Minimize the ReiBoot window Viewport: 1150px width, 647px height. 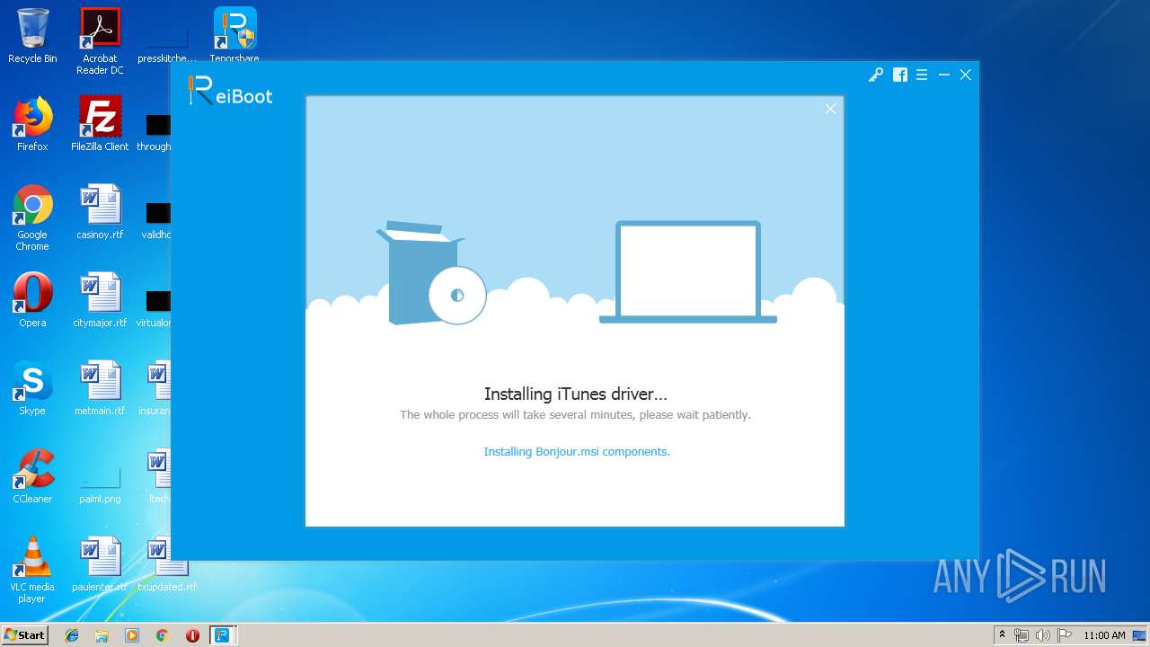point(944,75)
